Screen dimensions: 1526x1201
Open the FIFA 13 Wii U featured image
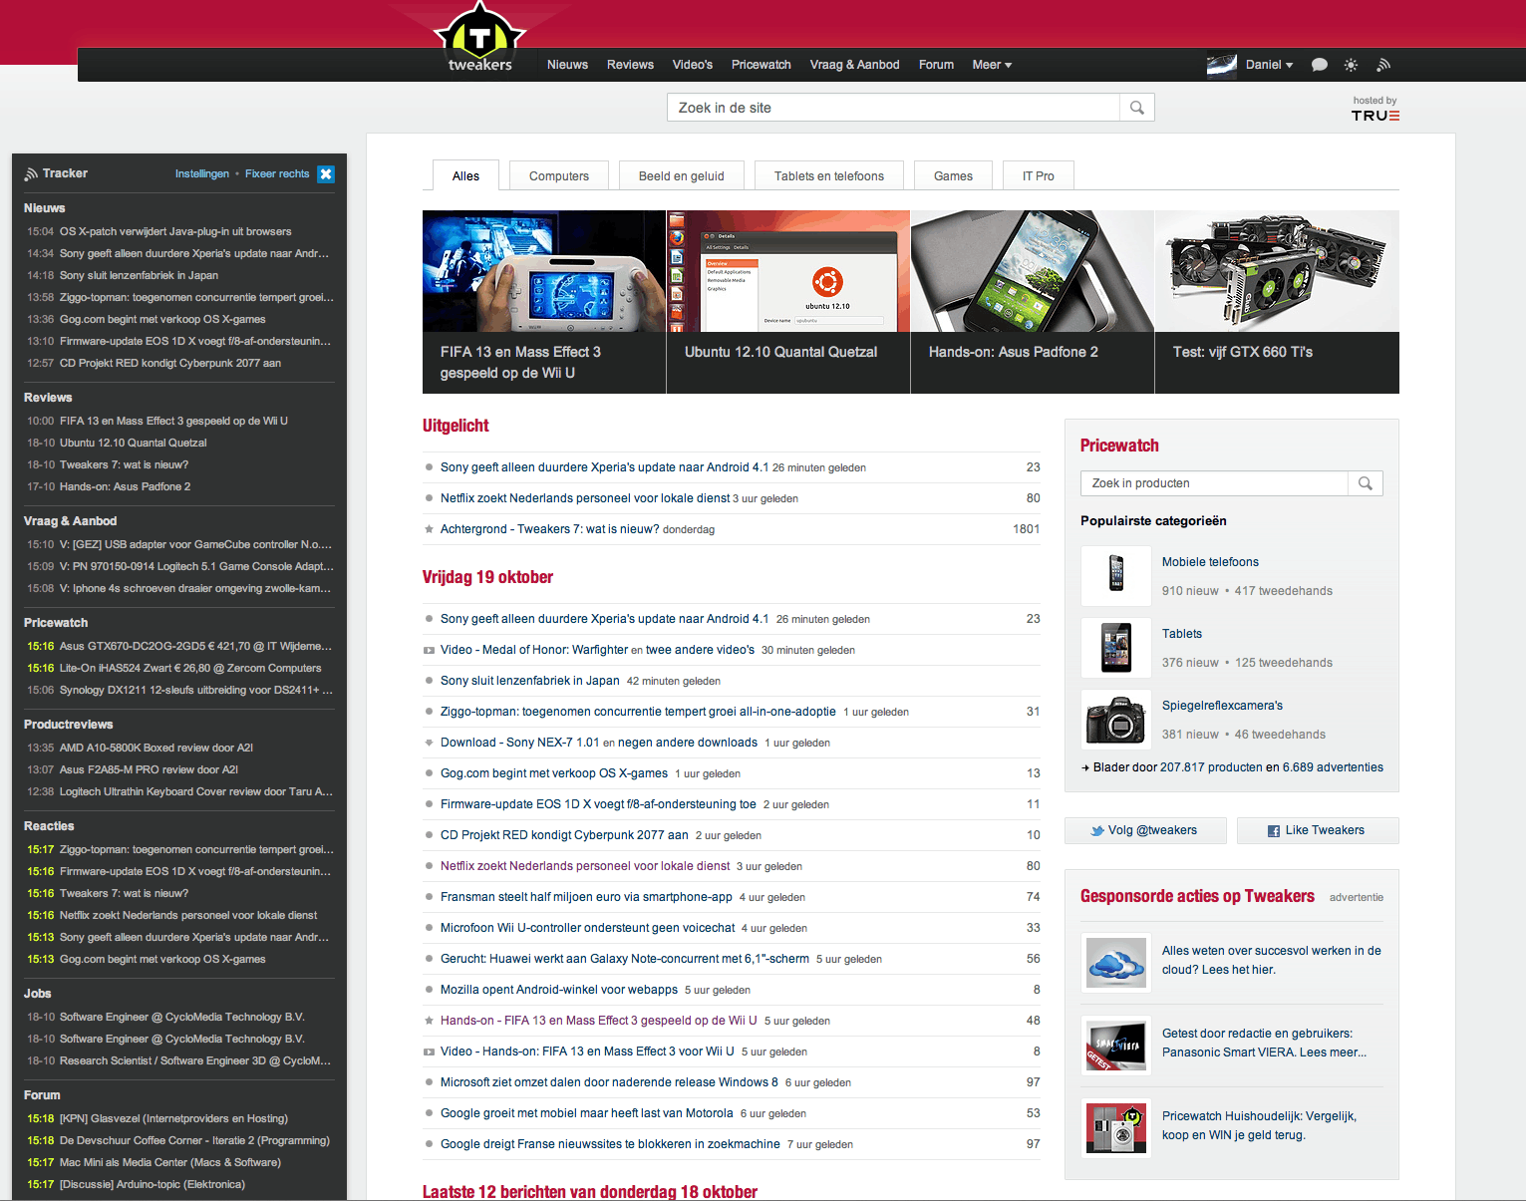(544, 271)
